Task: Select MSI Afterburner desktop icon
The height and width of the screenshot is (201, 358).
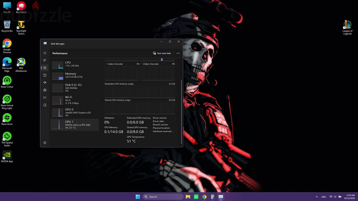Action: (21, 65)
